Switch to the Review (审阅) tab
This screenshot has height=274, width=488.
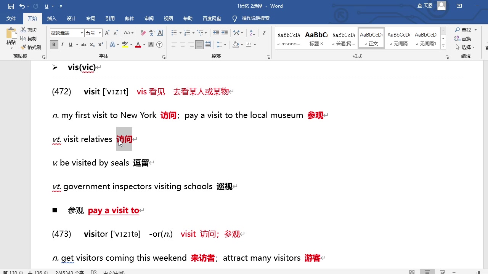pyautogui.click(x=149, y=19)
